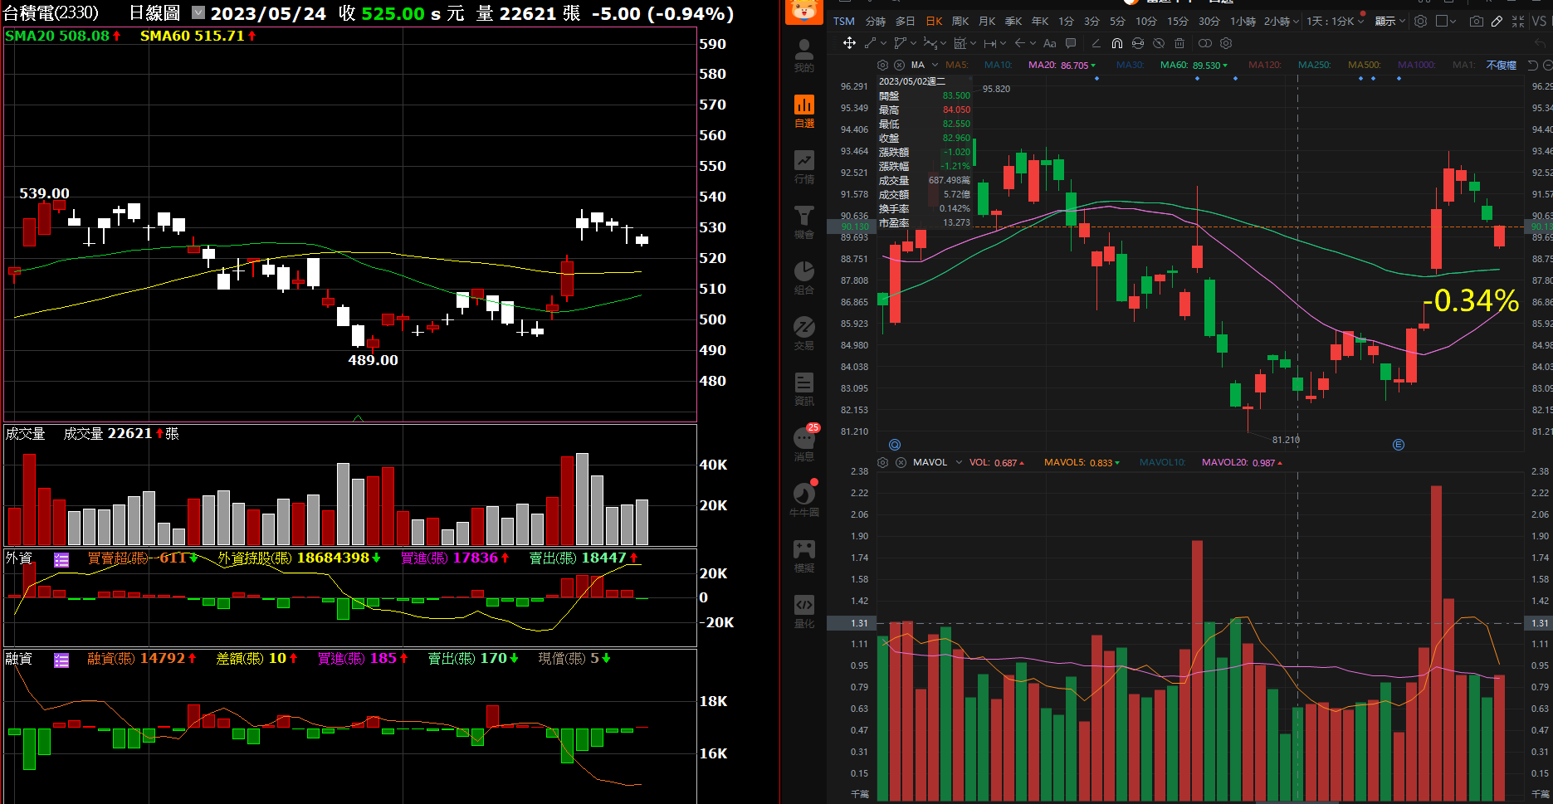The height and width of the screenshot is (804, 1553).
Task: Click the green MA60 89.530 value
Action: point(1206,66)
